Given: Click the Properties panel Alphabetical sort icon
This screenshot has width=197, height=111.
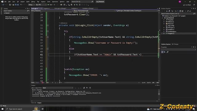Looking at the screenshot, I should click(165, 52).
